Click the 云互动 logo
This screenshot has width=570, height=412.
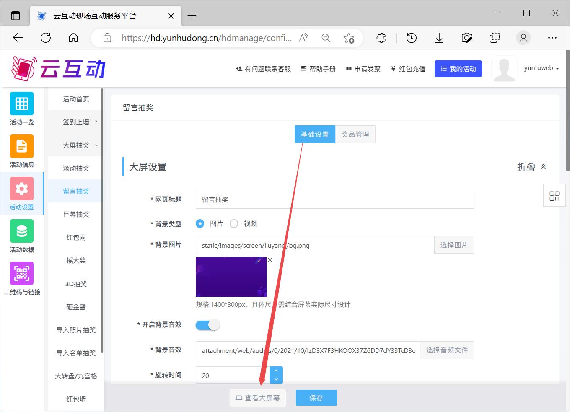point(58,69)
